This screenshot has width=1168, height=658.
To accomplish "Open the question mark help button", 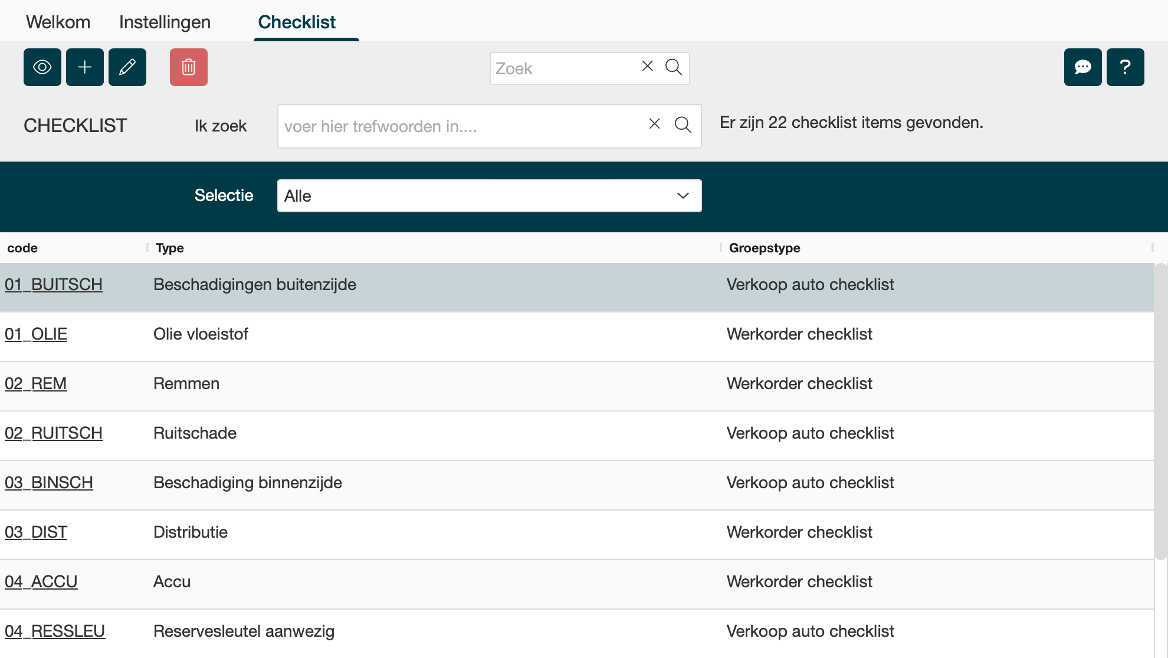I will click(1126, 67).
